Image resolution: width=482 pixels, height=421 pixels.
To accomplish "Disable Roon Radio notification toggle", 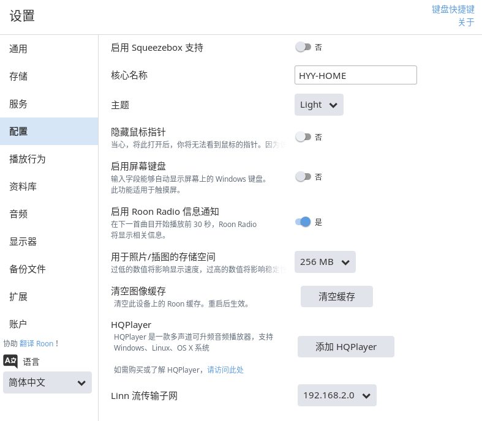I will click(x=303, y=222).
